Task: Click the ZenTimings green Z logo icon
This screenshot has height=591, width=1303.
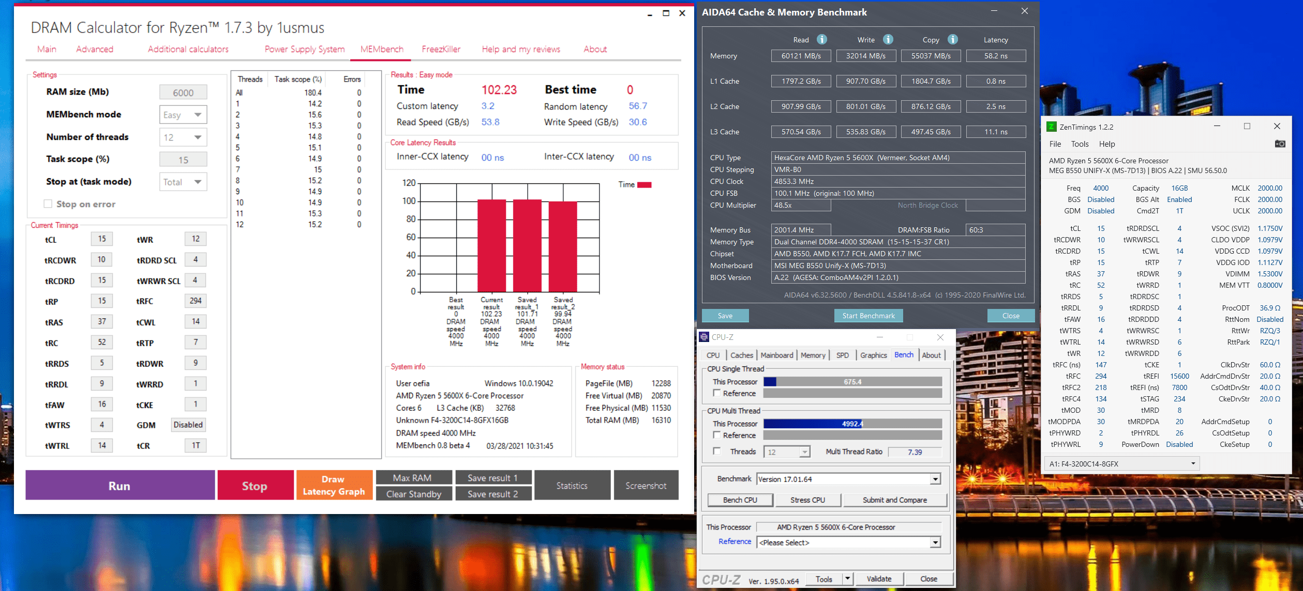Action: coord(1051,127)
